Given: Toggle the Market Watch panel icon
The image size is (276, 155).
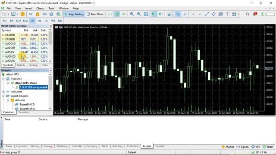Looking at the screenshot, I should point(22,14).
